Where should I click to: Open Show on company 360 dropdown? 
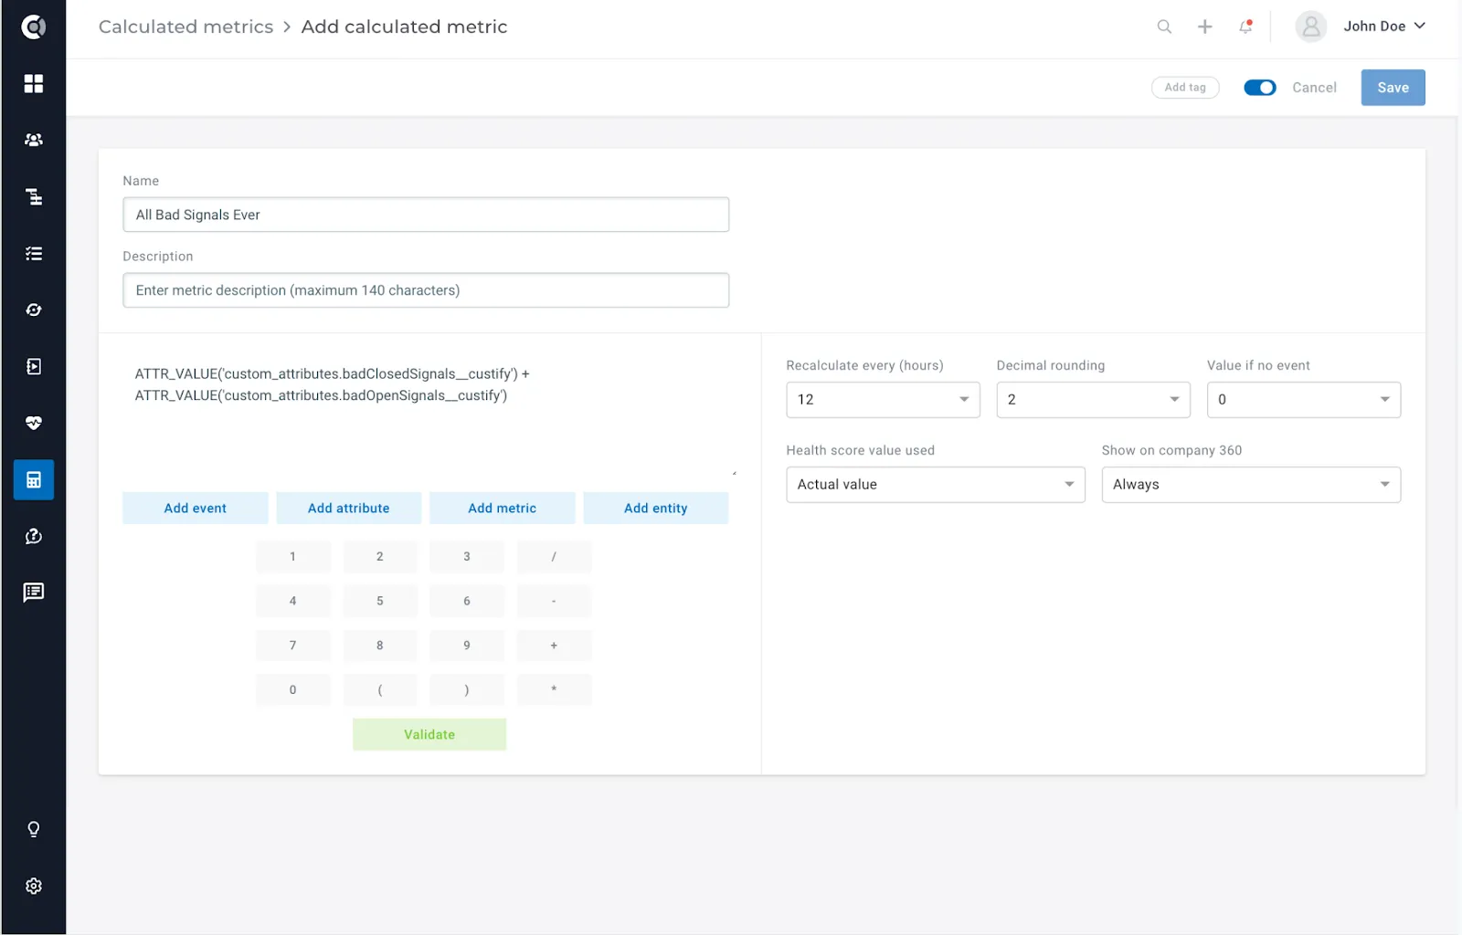(1251, 485)
